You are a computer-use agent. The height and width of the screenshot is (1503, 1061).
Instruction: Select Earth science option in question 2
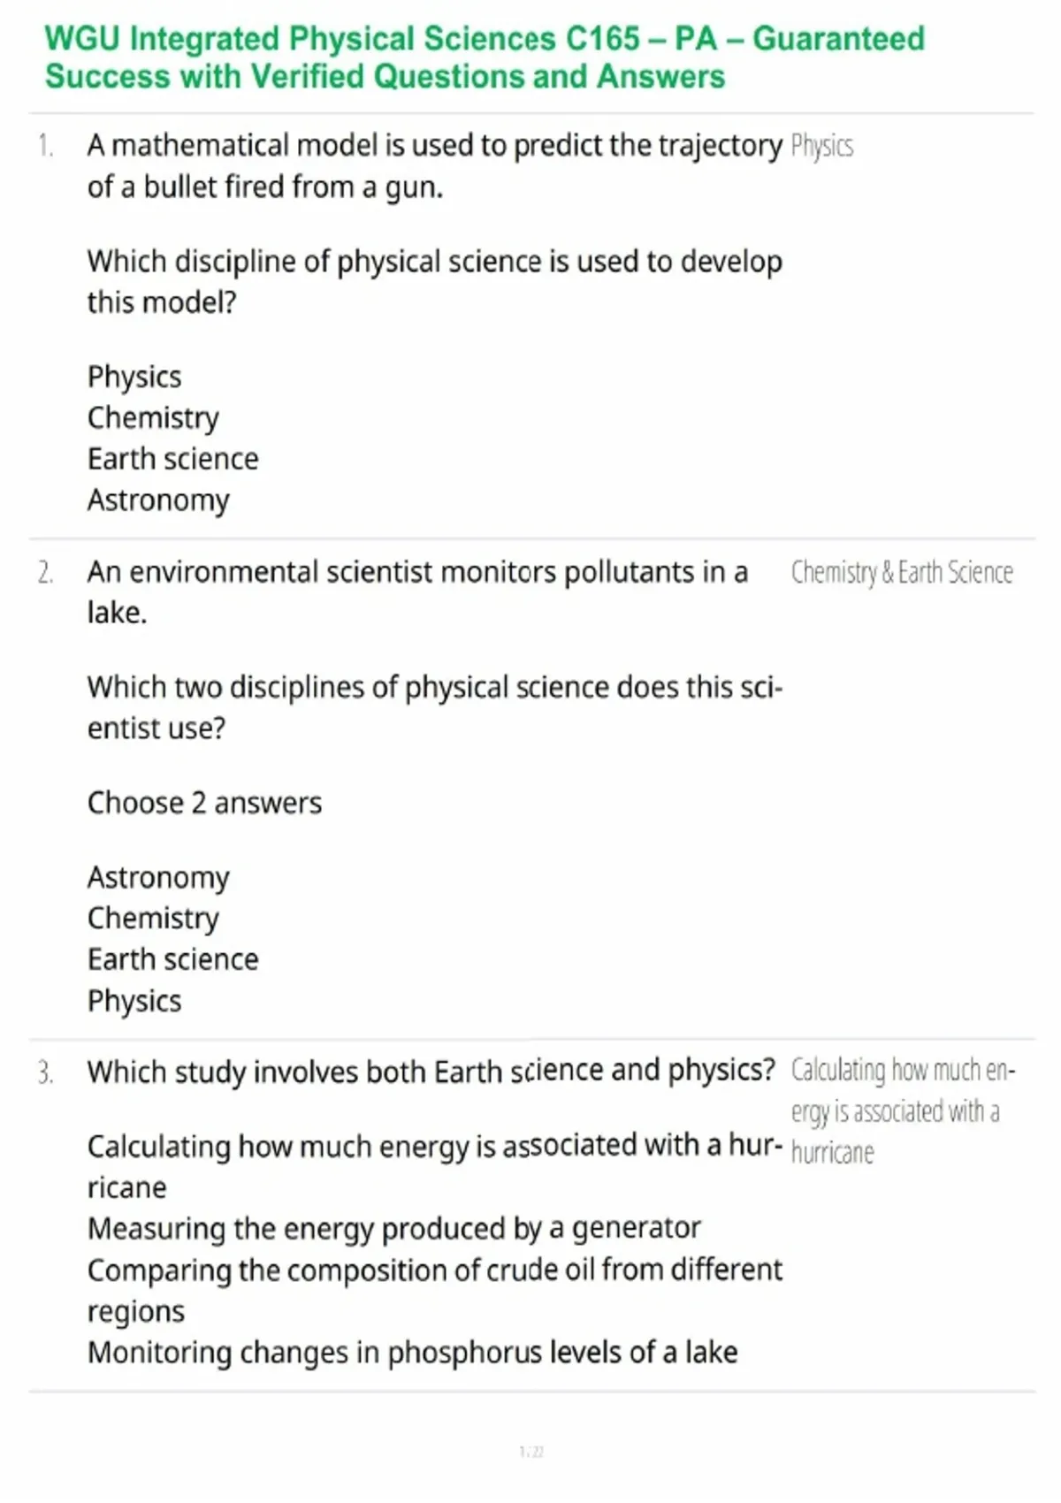[x=172, y=959]
